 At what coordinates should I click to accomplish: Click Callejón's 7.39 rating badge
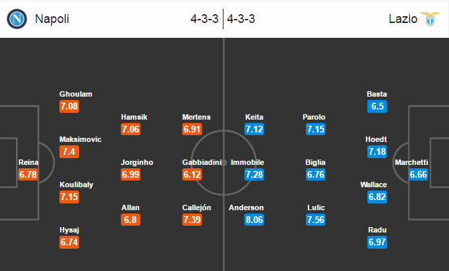(x=192, y=220)
